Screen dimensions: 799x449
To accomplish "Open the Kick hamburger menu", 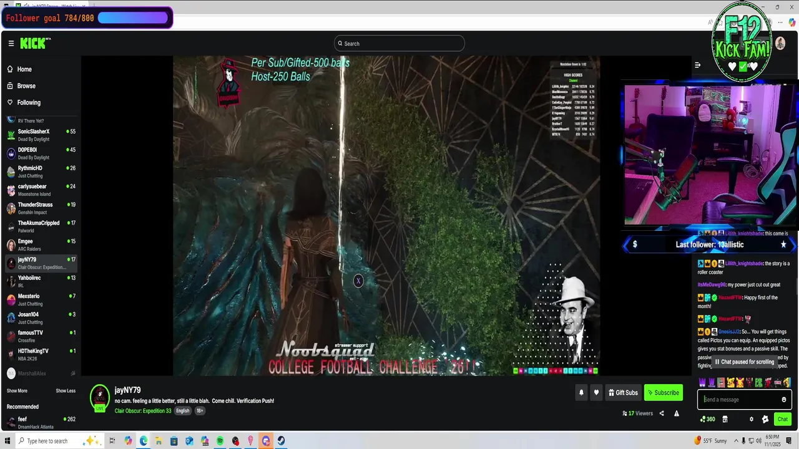I will click(11, 43).
